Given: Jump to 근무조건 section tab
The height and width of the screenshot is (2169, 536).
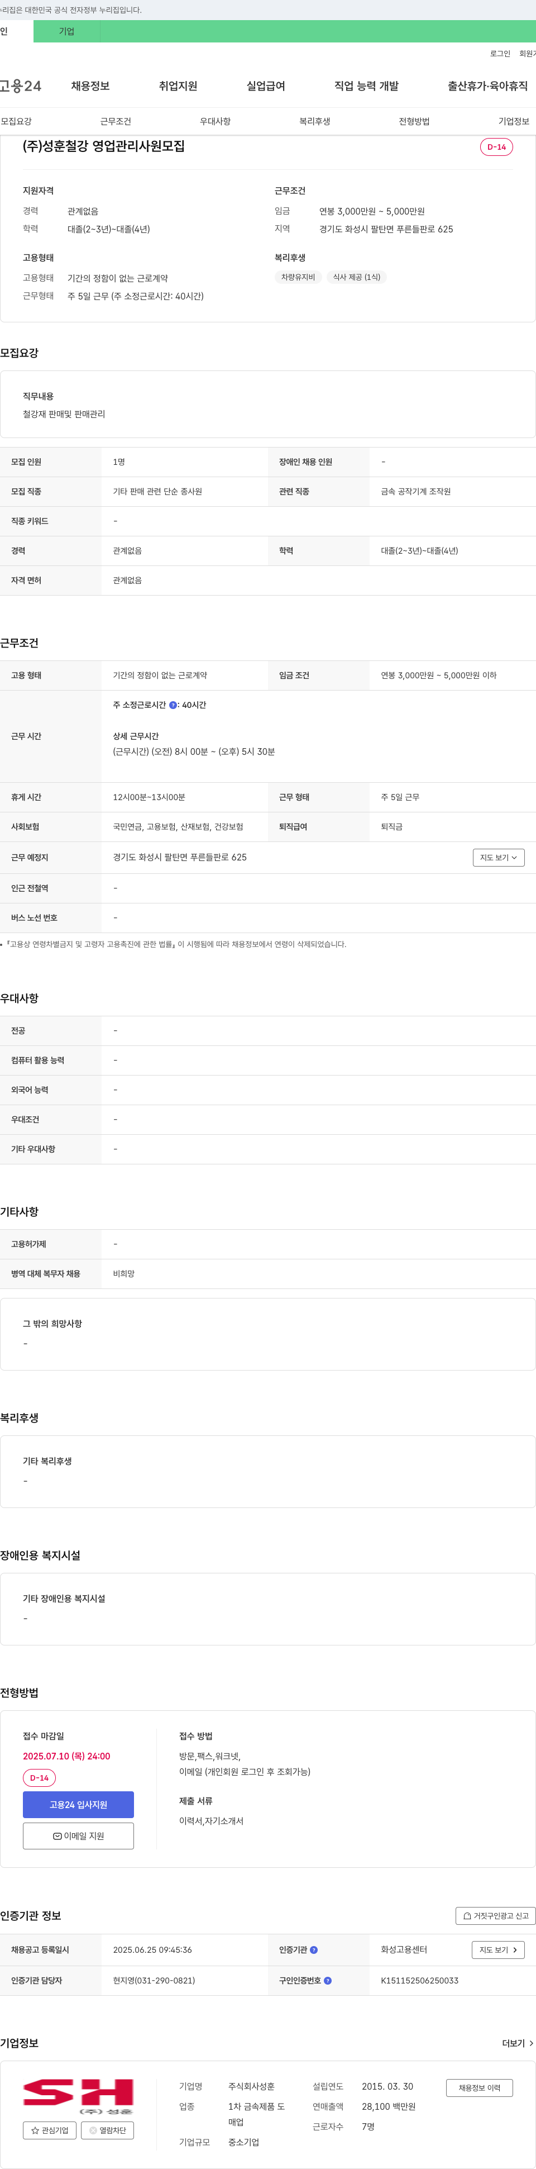Looking at the screenshot, I should (115, 121).
